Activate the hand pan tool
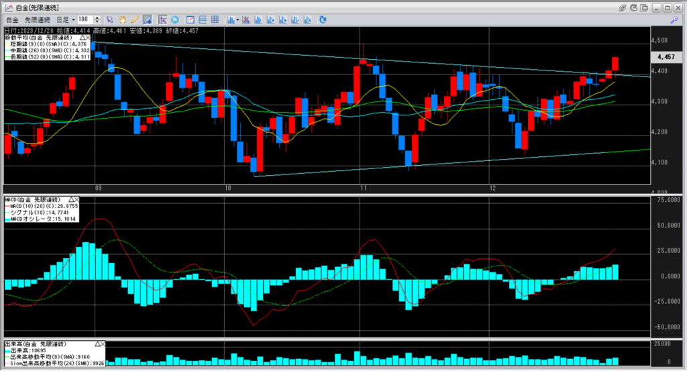 pos(122,19)
